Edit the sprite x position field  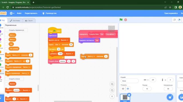(153, 80)
